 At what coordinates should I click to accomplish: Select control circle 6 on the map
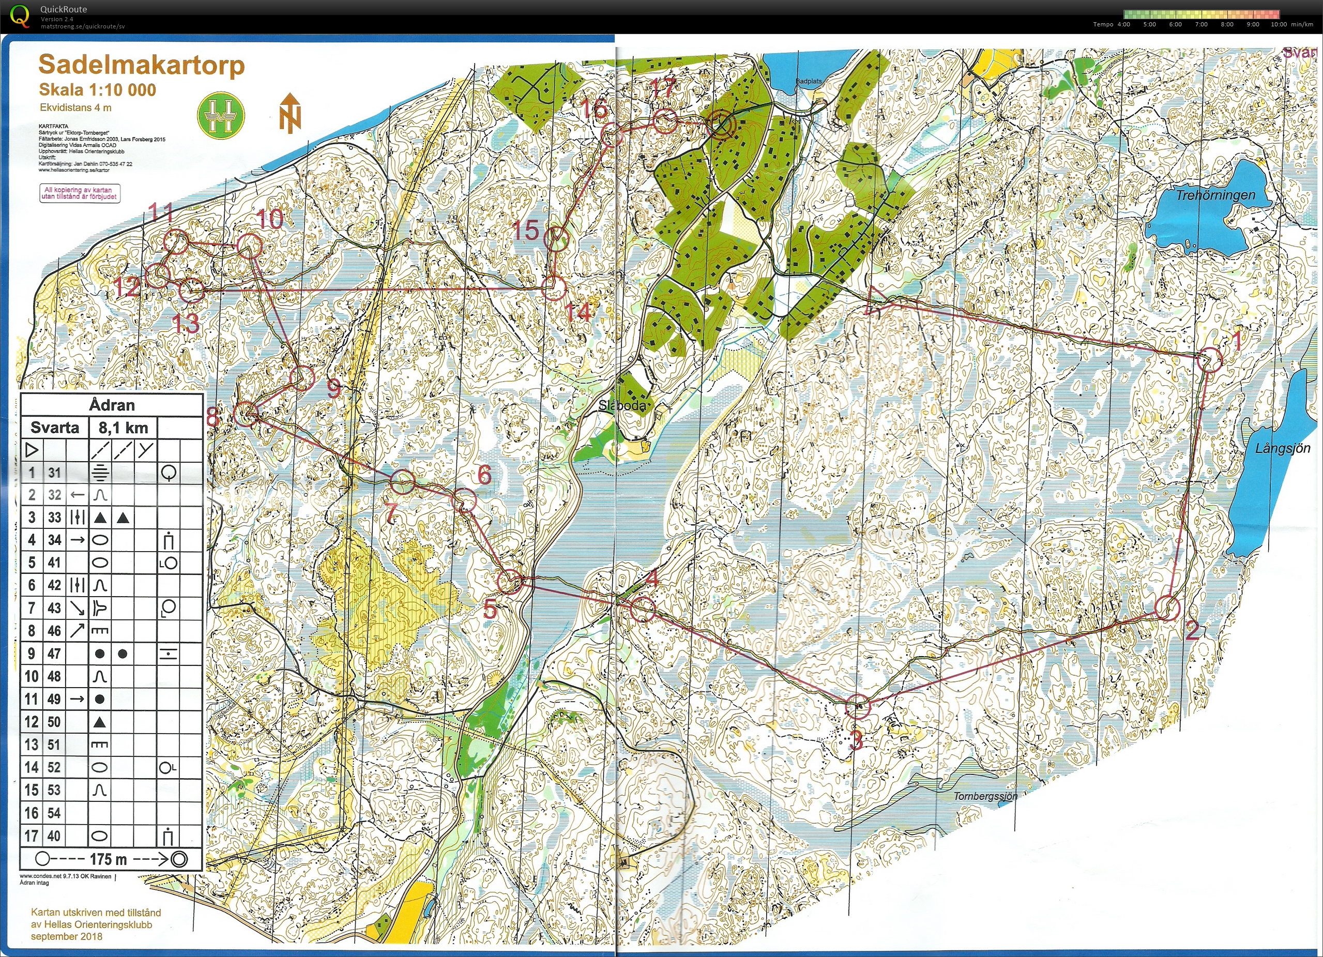pos(464,500)
